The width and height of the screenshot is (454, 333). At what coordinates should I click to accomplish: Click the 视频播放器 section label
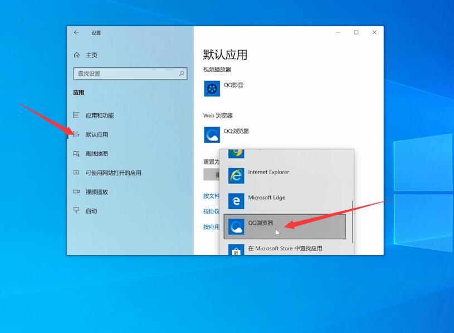point(217,70)
